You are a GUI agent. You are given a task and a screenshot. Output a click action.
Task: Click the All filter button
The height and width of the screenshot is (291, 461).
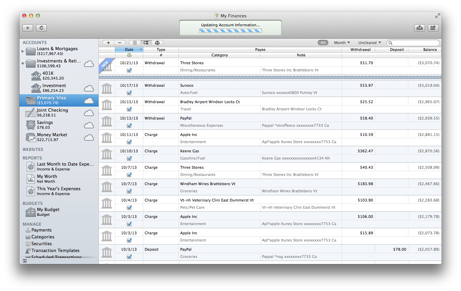pyautogui.click(x=322, y=43)
